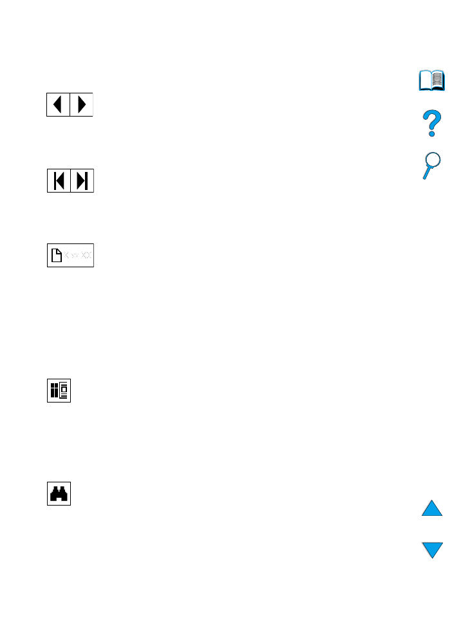
Task: Jump to first page with bar-left arrow
Action: 59,180
